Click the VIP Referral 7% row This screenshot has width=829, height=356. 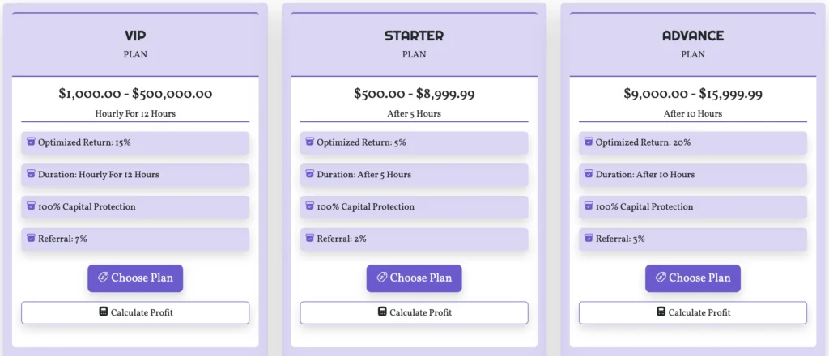pos(135,239)
